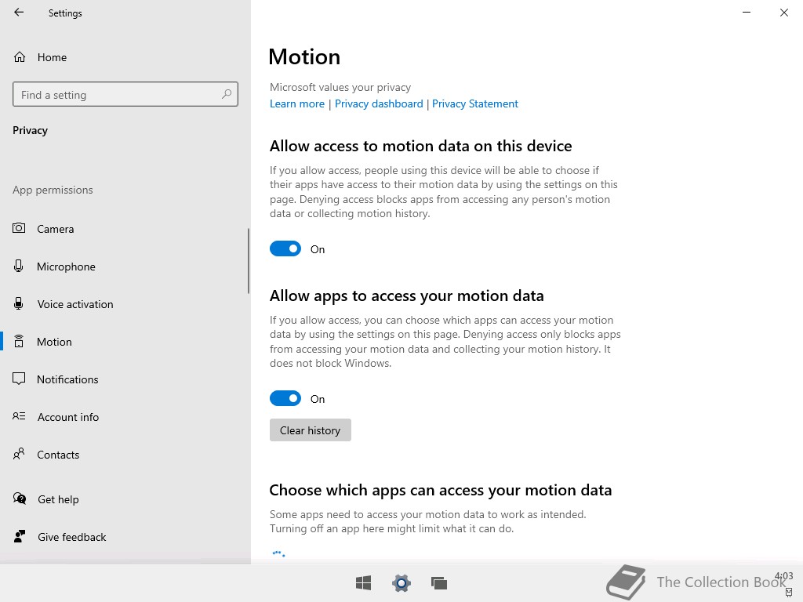Select the Voice activation icon
The width and height of the screenshot is (803, 602).
point(19,303)
